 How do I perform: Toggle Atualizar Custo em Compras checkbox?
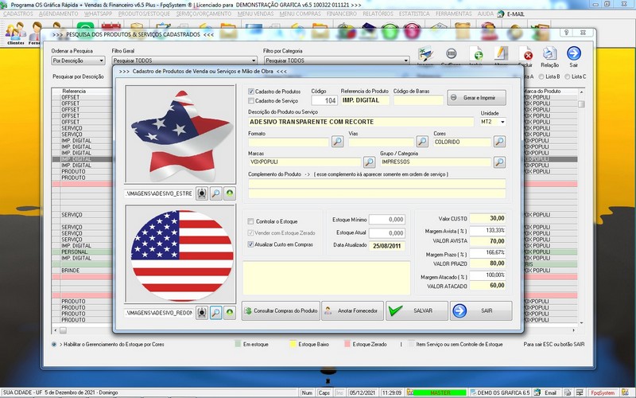tap(250, 244)
